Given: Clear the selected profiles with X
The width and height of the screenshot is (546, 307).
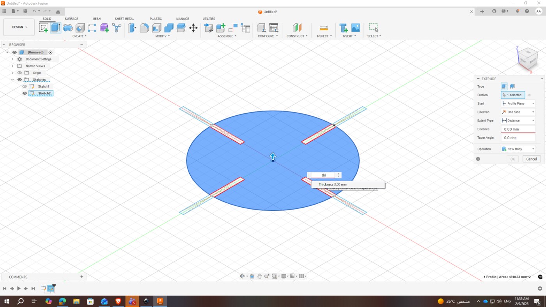Looking at the screenshot, I should click(529, 95).
